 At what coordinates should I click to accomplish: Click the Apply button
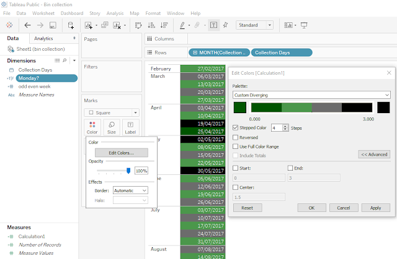(x=376, y=208)
